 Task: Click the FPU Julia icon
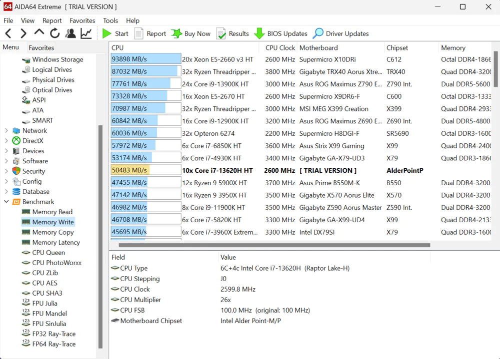26,303
